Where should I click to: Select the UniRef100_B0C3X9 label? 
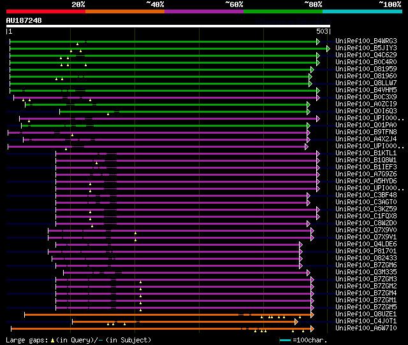coord(366,97)
